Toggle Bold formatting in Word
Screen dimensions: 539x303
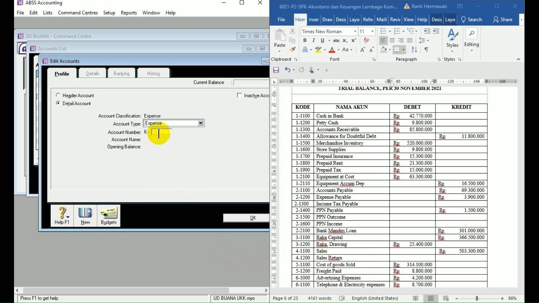305,40
